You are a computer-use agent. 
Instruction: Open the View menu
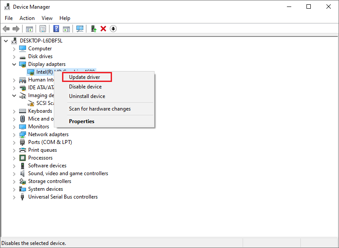point(47,18)
